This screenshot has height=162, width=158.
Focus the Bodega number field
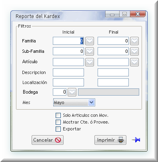60,92
